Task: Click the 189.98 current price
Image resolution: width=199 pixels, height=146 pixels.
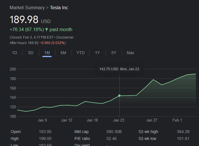Action: [x=24, y=20]
